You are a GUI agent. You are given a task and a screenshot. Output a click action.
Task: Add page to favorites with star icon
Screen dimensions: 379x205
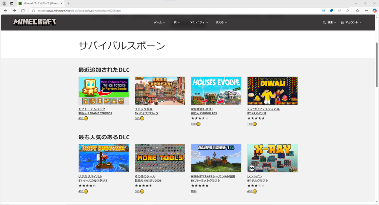click(347, 10)
